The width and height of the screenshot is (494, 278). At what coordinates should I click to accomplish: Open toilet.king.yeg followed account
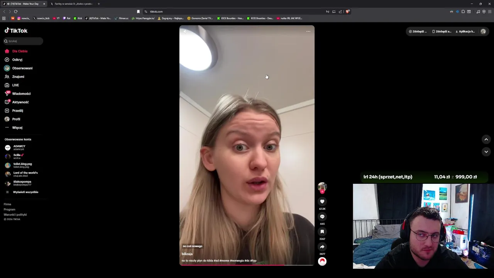[x=19, y=165]
